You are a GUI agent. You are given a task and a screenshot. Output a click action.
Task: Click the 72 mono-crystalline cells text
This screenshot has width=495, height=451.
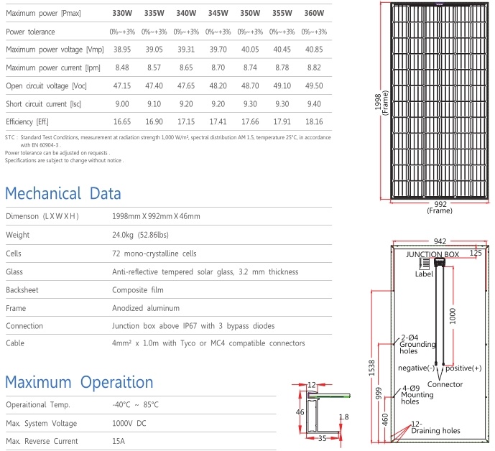[154, 254]
